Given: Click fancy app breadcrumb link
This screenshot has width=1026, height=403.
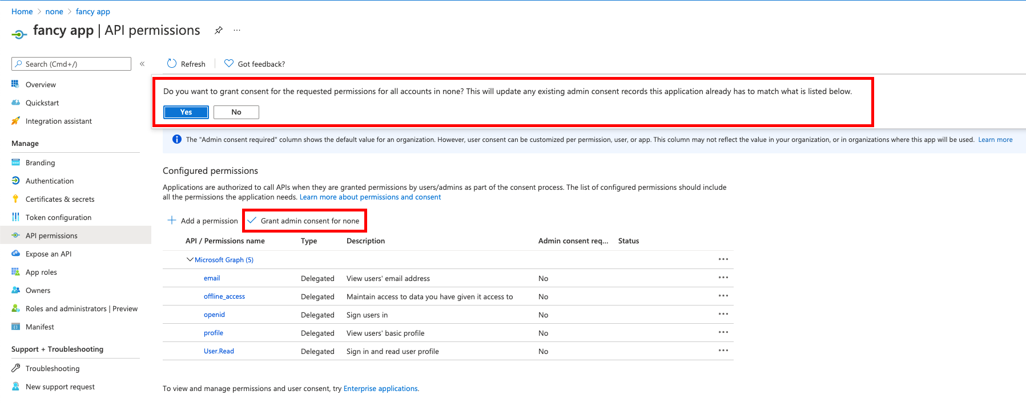Looking at the screenshot, I should point(93,11).
